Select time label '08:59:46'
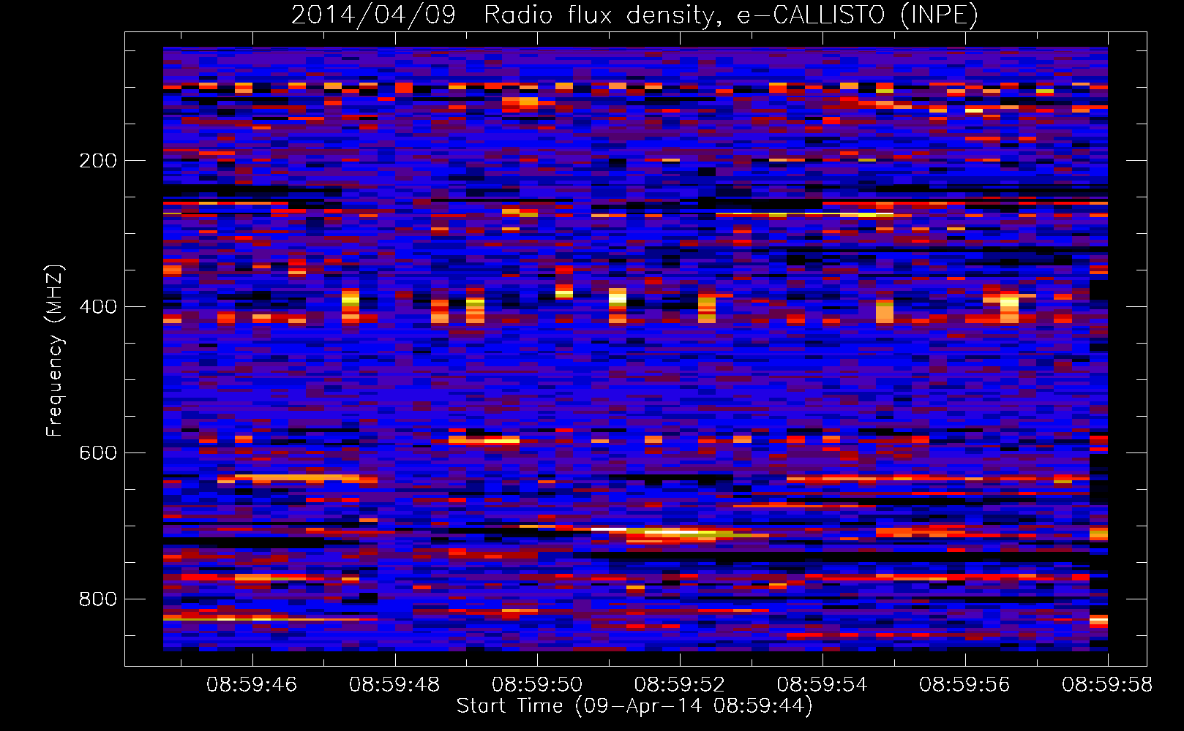Viewport: 1184px width, 731px height. (252, 685)
